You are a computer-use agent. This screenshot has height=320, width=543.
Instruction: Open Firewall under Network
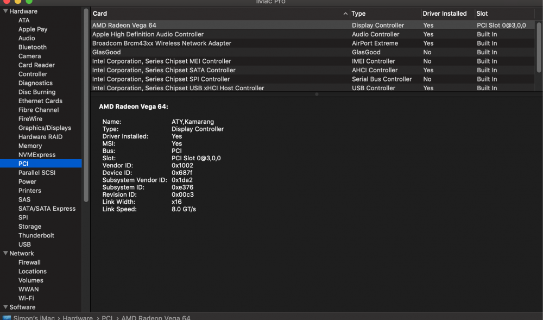pyautogui.click(x=29, y=262)
